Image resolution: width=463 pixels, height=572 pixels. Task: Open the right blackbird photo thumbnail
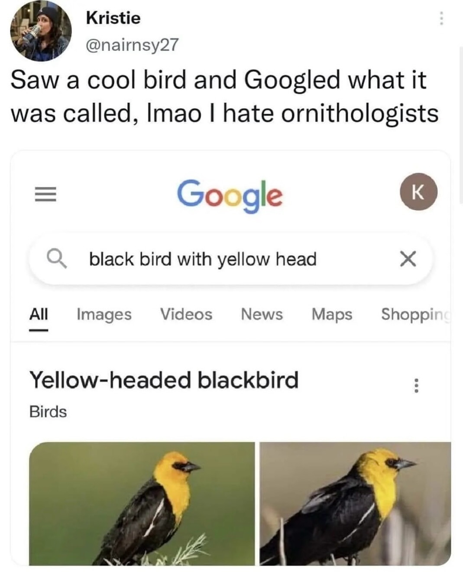pos(355,504)
